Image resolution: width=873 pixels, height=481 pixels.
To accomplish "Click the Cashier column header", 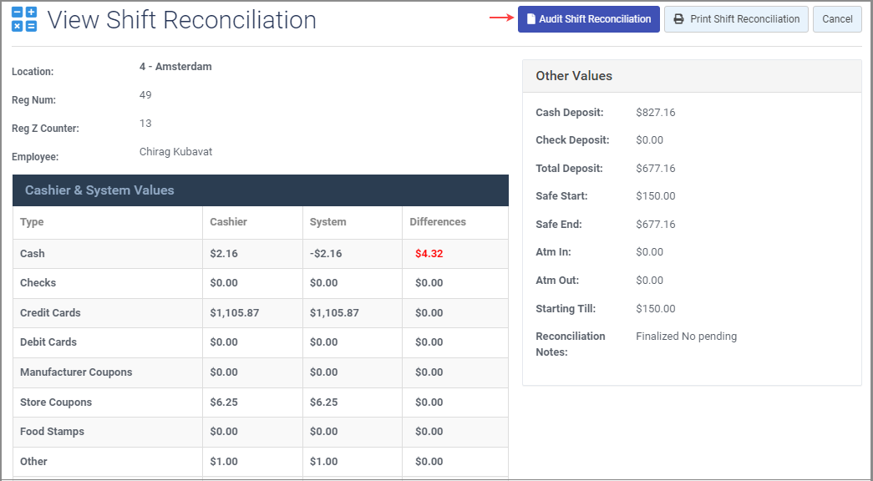I will (228, 222).
